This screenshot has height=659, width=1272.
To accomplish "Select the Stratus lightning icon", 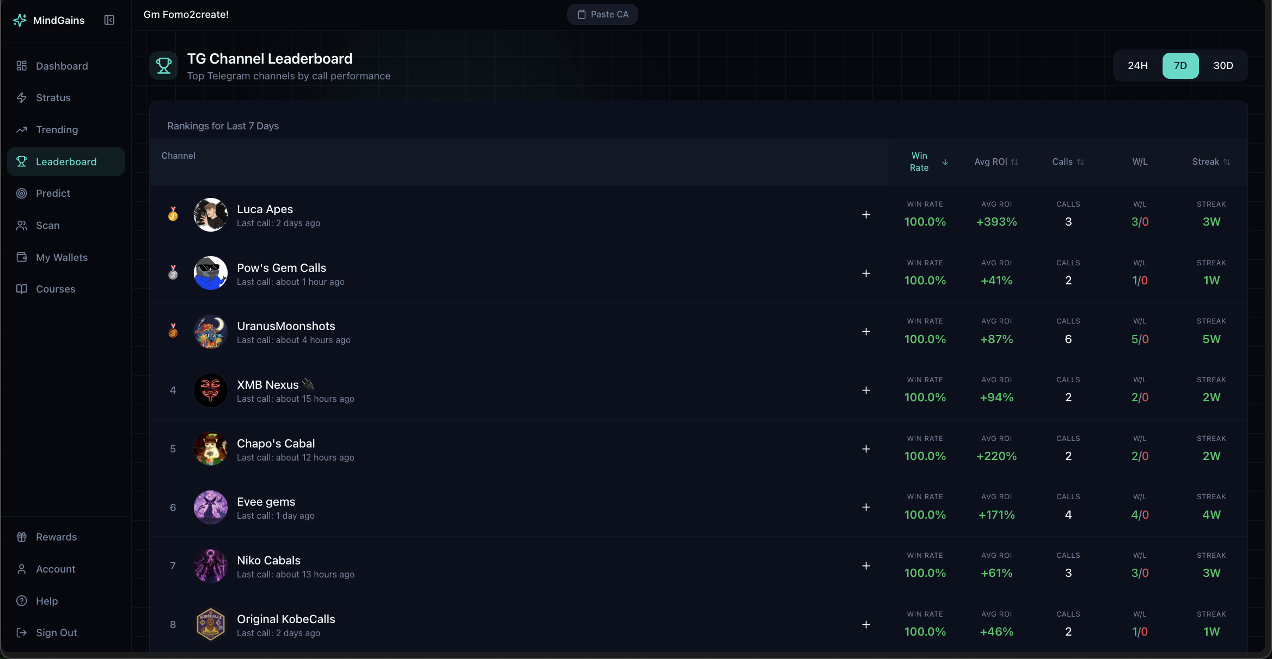I will 22,97.
